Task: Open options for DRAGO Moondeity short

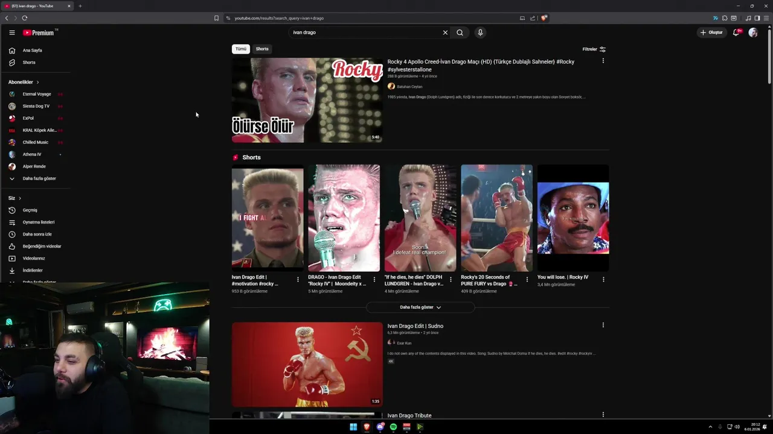Action: pyautogui.click(x=374, y=280)
